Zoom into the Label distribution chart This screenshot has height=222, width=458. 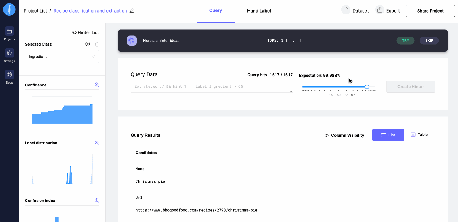(97, 143)
